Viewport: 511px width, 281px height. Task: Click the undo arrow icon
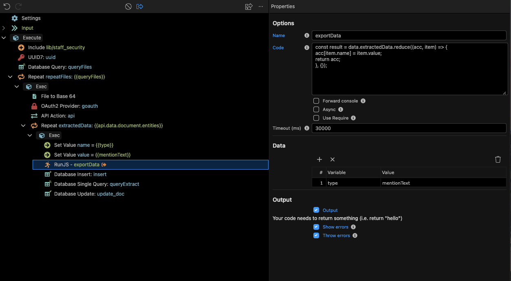coord(7,7)
